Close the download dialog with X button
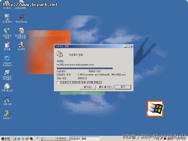Viewport: 188px width, 141px height. (131, 46)
